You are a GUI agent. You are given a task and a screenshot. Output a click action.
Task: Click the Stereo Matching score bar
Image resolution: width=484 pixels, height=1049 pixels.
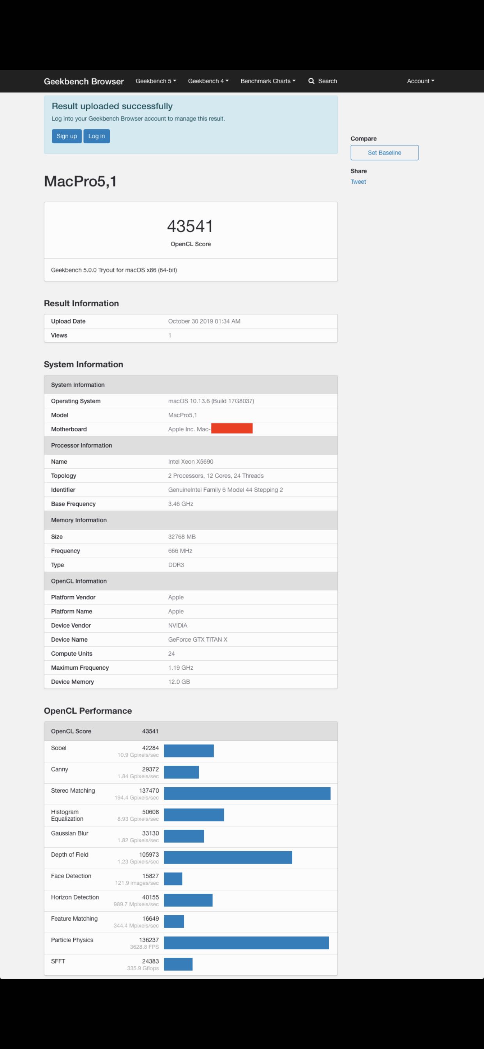(247, 794)
